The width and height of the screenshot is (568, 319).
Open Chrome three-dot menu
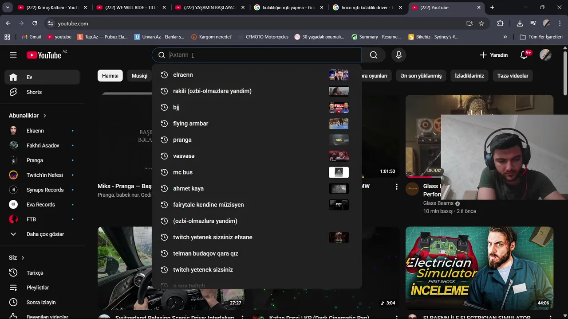click(x=560, y=23)
